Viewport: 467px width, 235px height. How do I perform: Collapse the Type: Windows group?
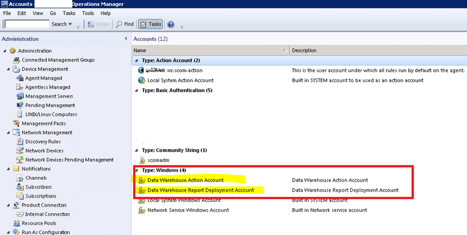tap(137, 170)
